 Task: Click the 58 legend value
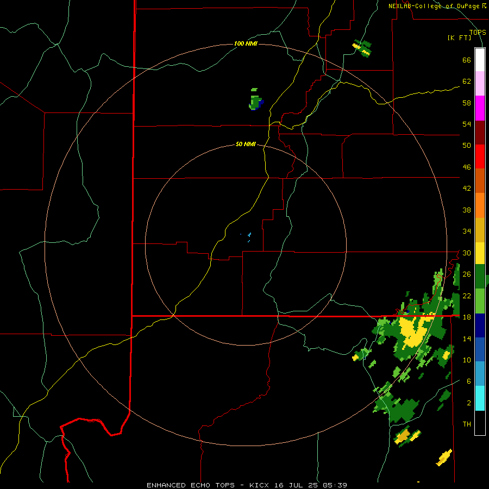click(x=467, y=103)
